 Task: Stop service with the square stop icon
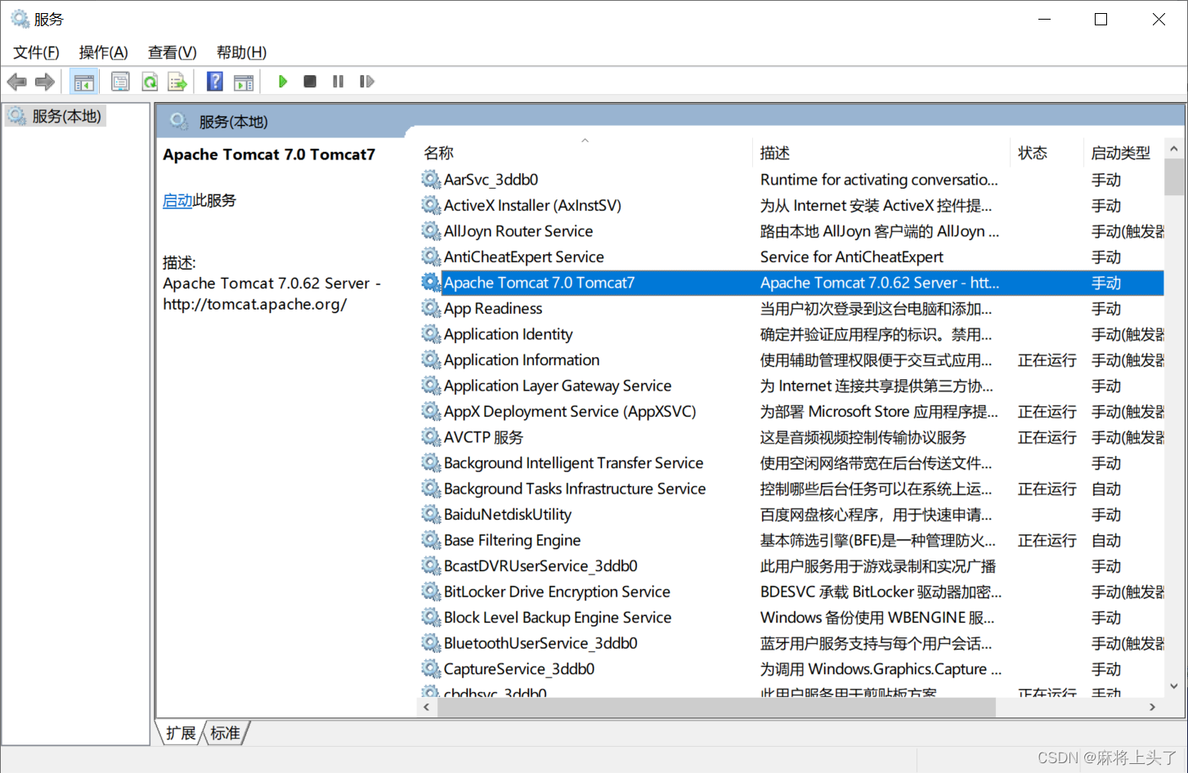(x=310, y=82)
